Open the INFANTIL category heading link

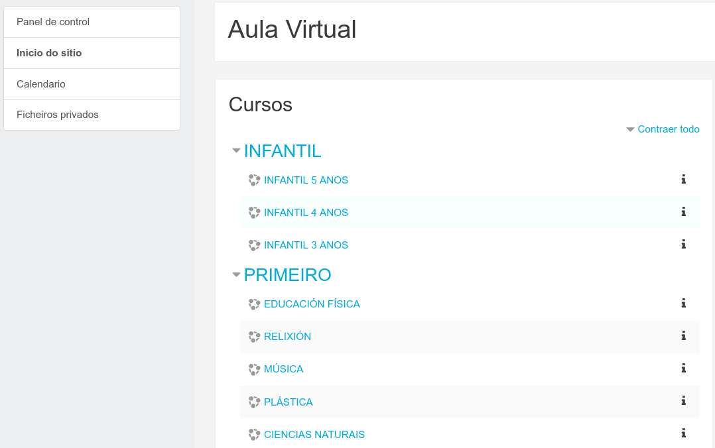283,151
